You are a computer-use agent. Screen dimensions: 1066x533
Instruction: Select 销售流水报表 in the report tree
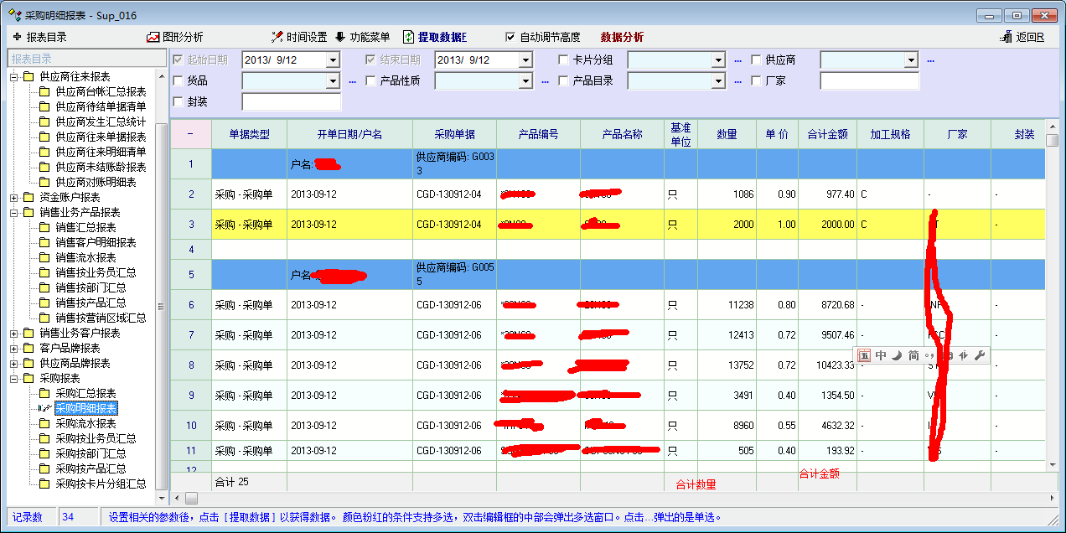point(85,257)
